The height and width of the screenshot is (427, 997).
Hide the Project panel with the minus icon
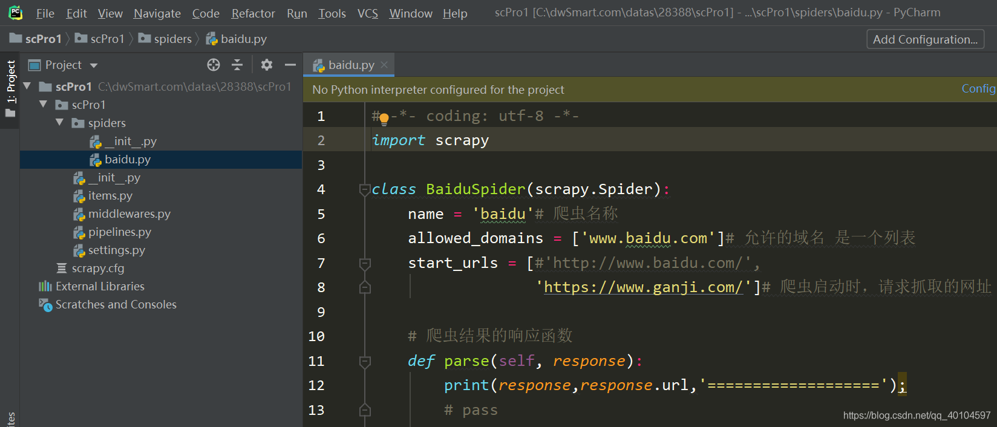click(290, 65)
